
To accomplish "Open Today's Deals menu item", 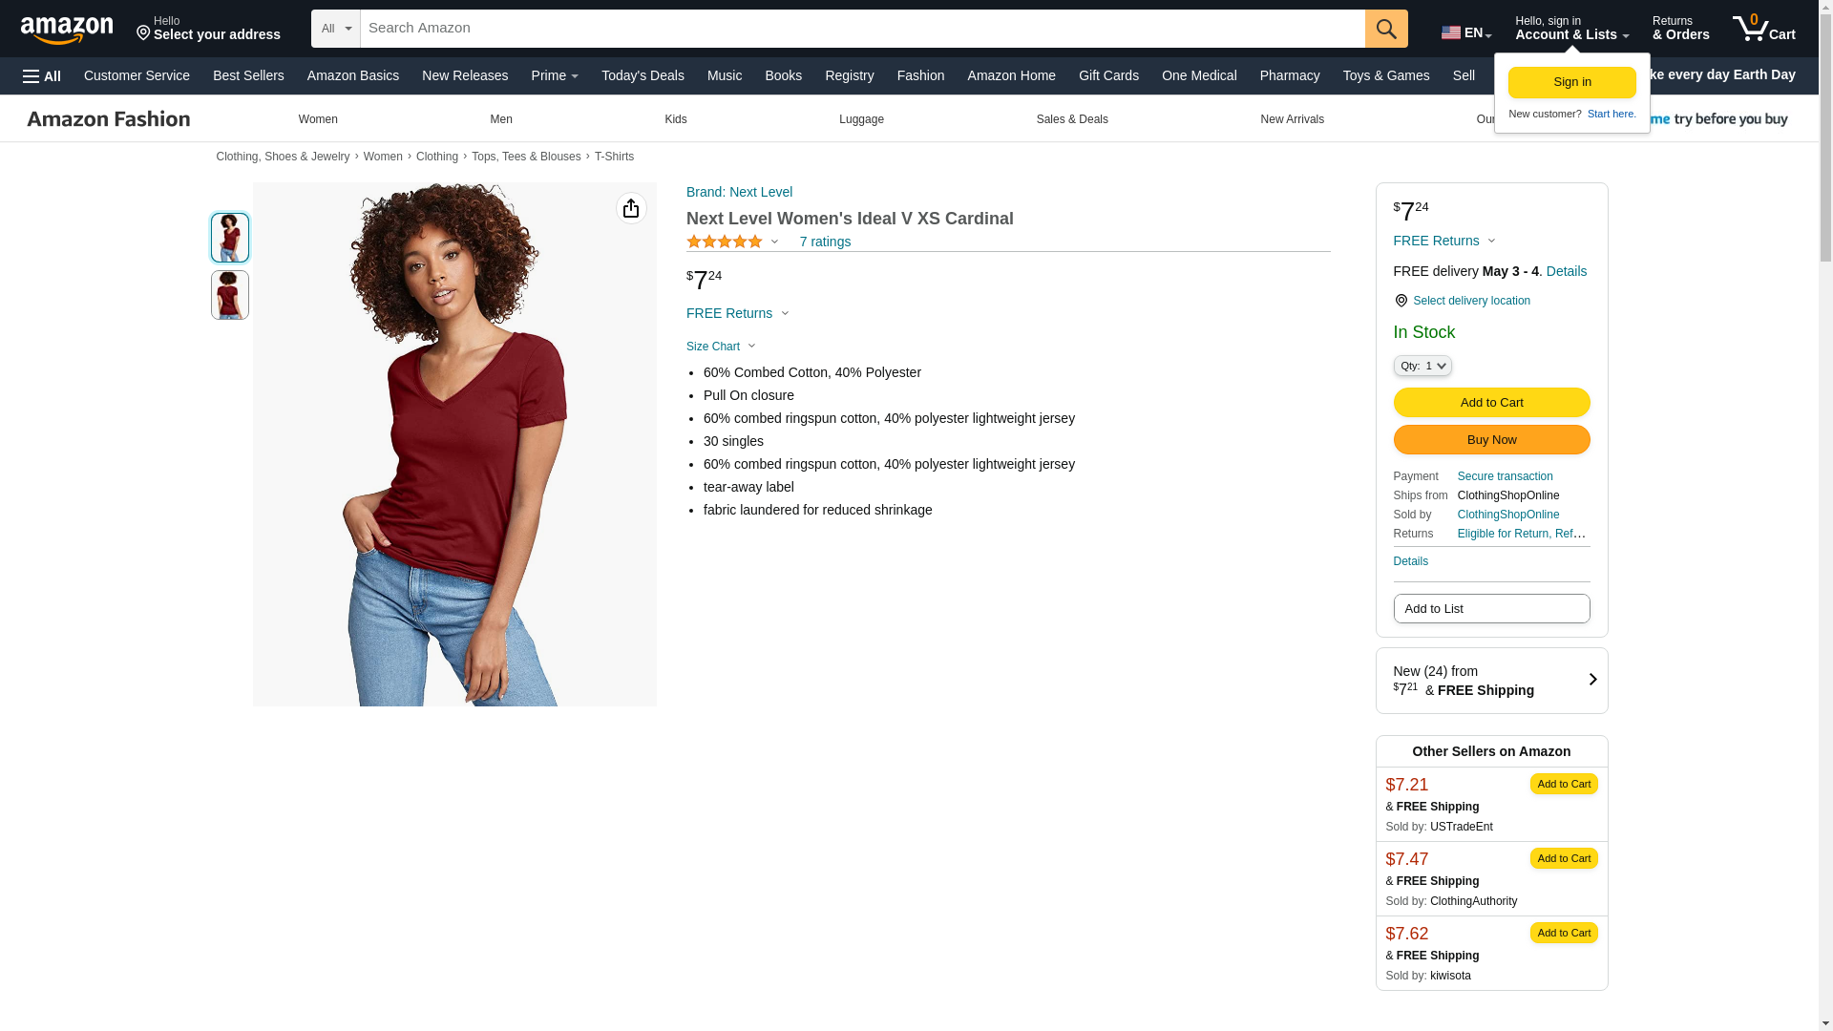I will click(643, 75).
